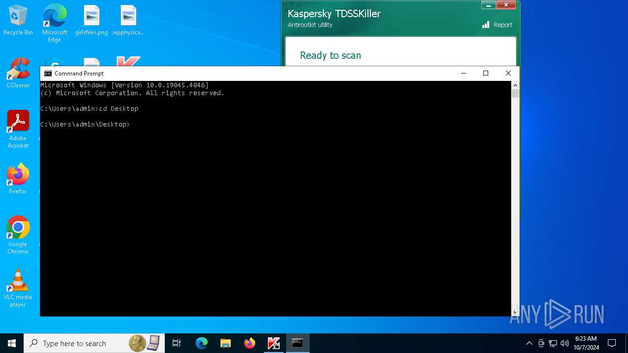The width and height of the screenshot is (628, 353).
Task: Click the Command Prompt vertical scrollbar thumb
Action: pyautogui.click(x=515, y=94)
